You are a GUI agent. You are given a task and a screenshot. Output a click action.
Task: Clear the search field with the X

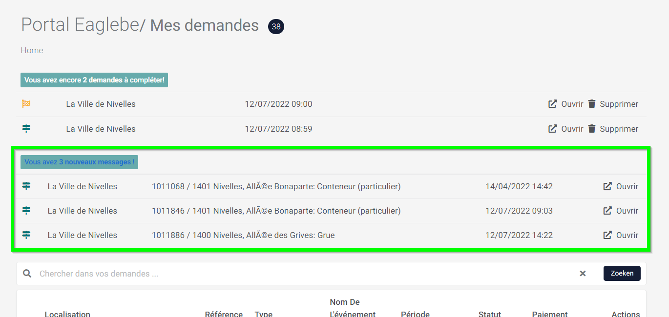[x=583, y=274]
